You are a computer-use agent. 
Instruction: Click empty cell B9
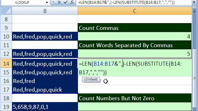tap(45, 28)
